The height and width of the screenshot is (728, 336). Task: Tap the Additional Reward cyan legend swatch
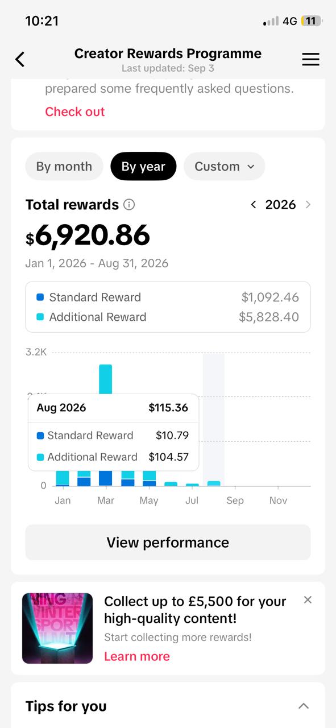(40, 317)
